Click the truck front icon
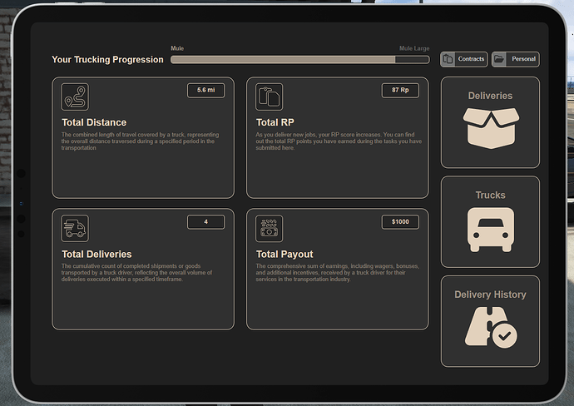The width and height of the screenshot is (574, 406). click(491, 230)
